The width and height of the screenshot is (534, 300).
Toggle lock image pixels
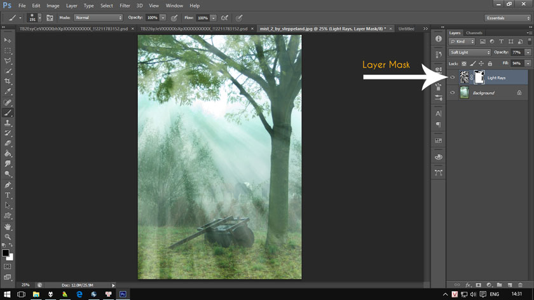point(473,64)
